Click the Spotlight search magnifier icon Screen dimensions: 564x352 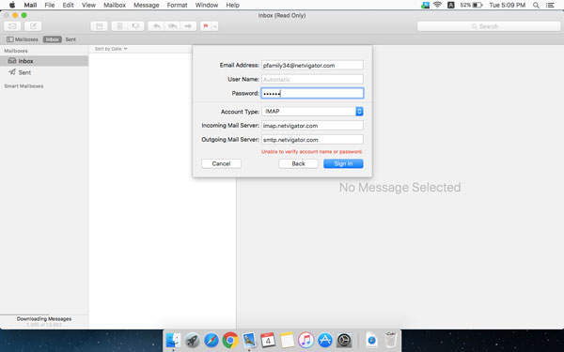coord(536,5)
